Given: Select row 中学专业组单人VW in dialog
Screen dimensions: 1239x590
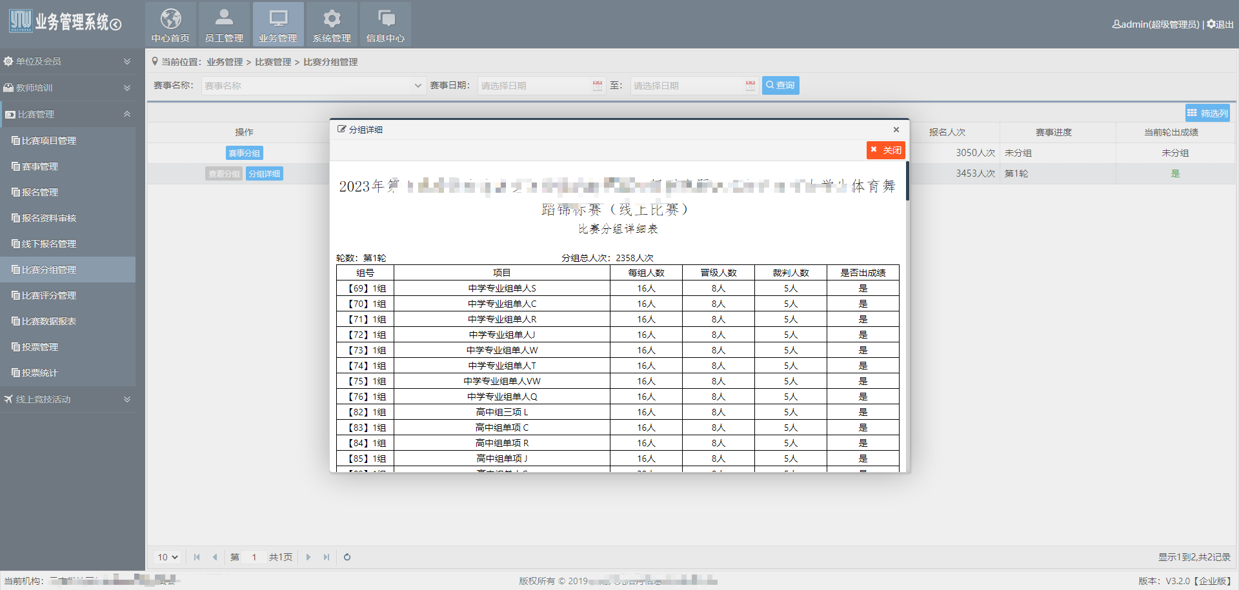Looking at the screenshot, I should click(x=618, y=381).
